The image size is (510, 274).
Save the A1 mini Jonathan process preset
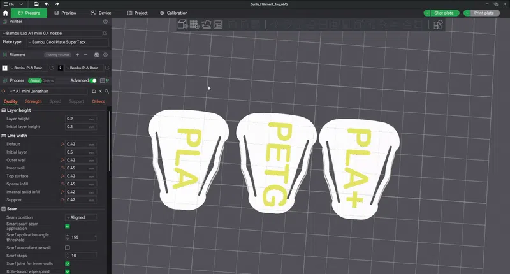[94, 91]
